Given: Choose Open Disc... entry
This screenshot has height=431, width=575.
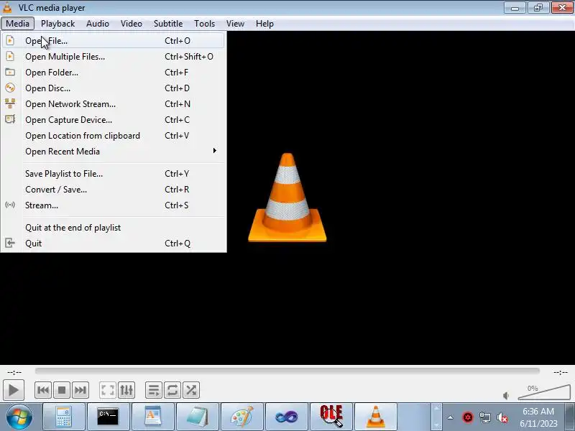Looking at the screenshot, I should pos(114,88).
